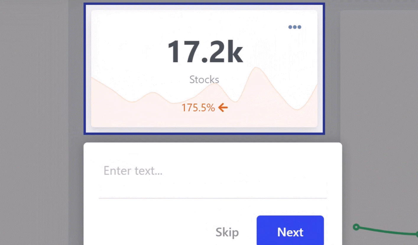Click the 175.5% percentage text

(198, 108)
